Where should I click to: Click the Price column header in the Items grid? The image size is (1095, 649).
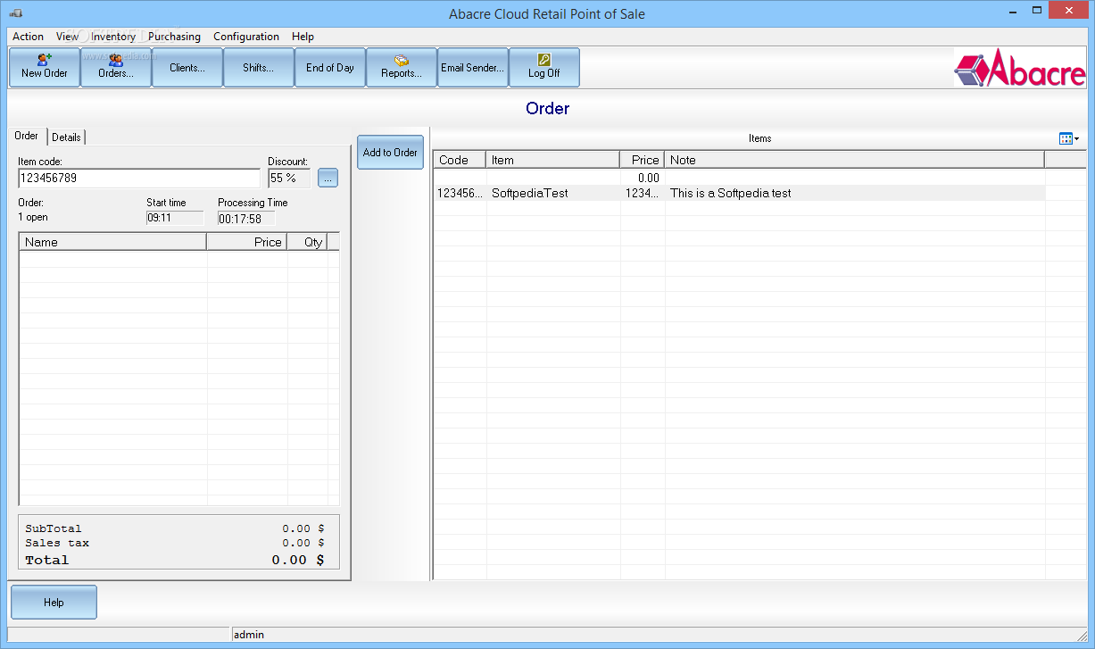pos(643,160)
